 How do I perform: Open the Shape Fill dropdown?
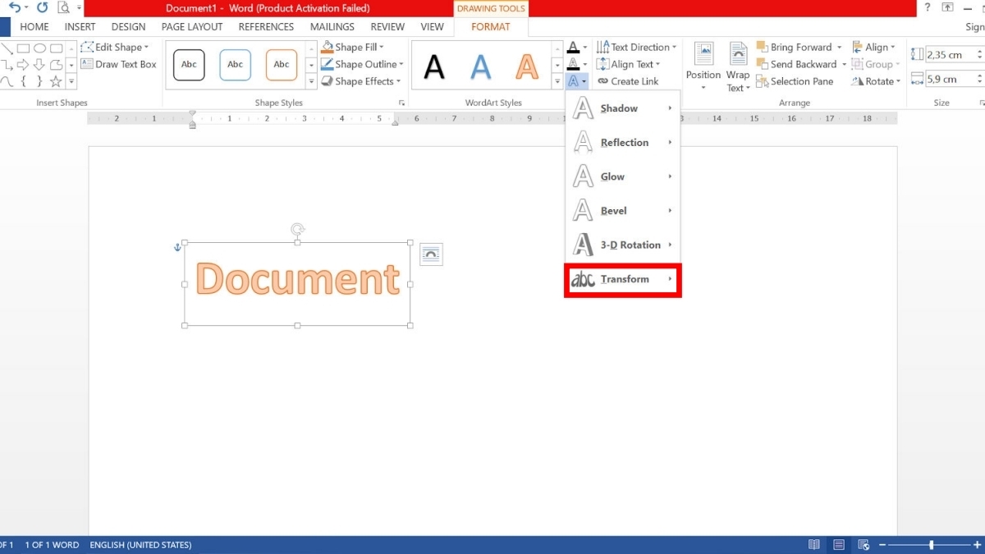pos(353,48)
